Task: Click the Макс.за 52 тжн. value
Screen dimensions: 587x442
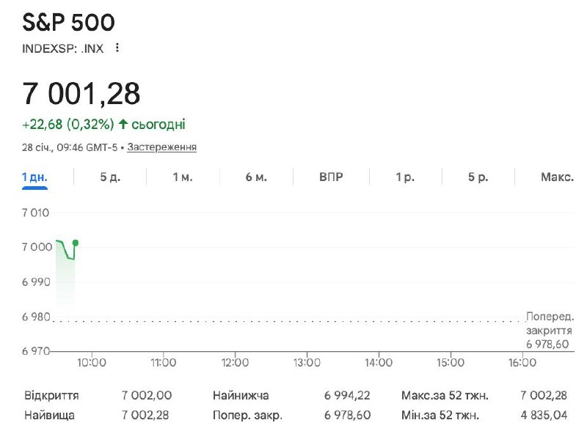Action: coord(543,396)
